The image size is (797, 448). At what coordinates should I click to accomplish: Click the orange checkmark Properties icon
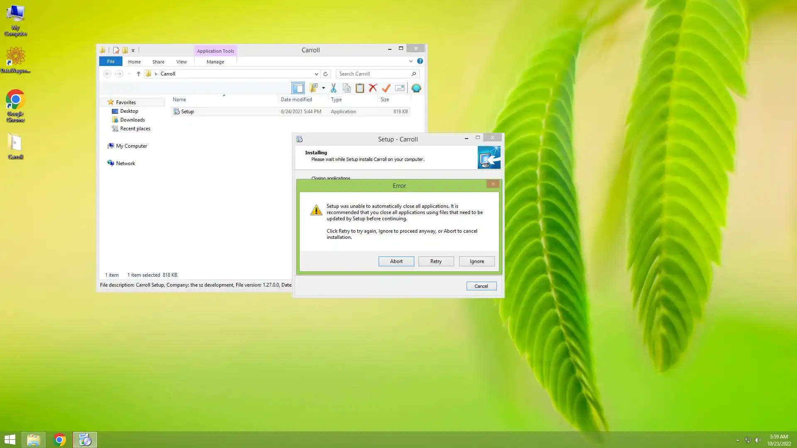pyautogui.click(x=386, y=88)
